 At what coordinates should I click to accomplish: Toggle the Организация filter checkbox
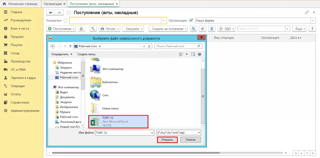click(x=191, y=20)
